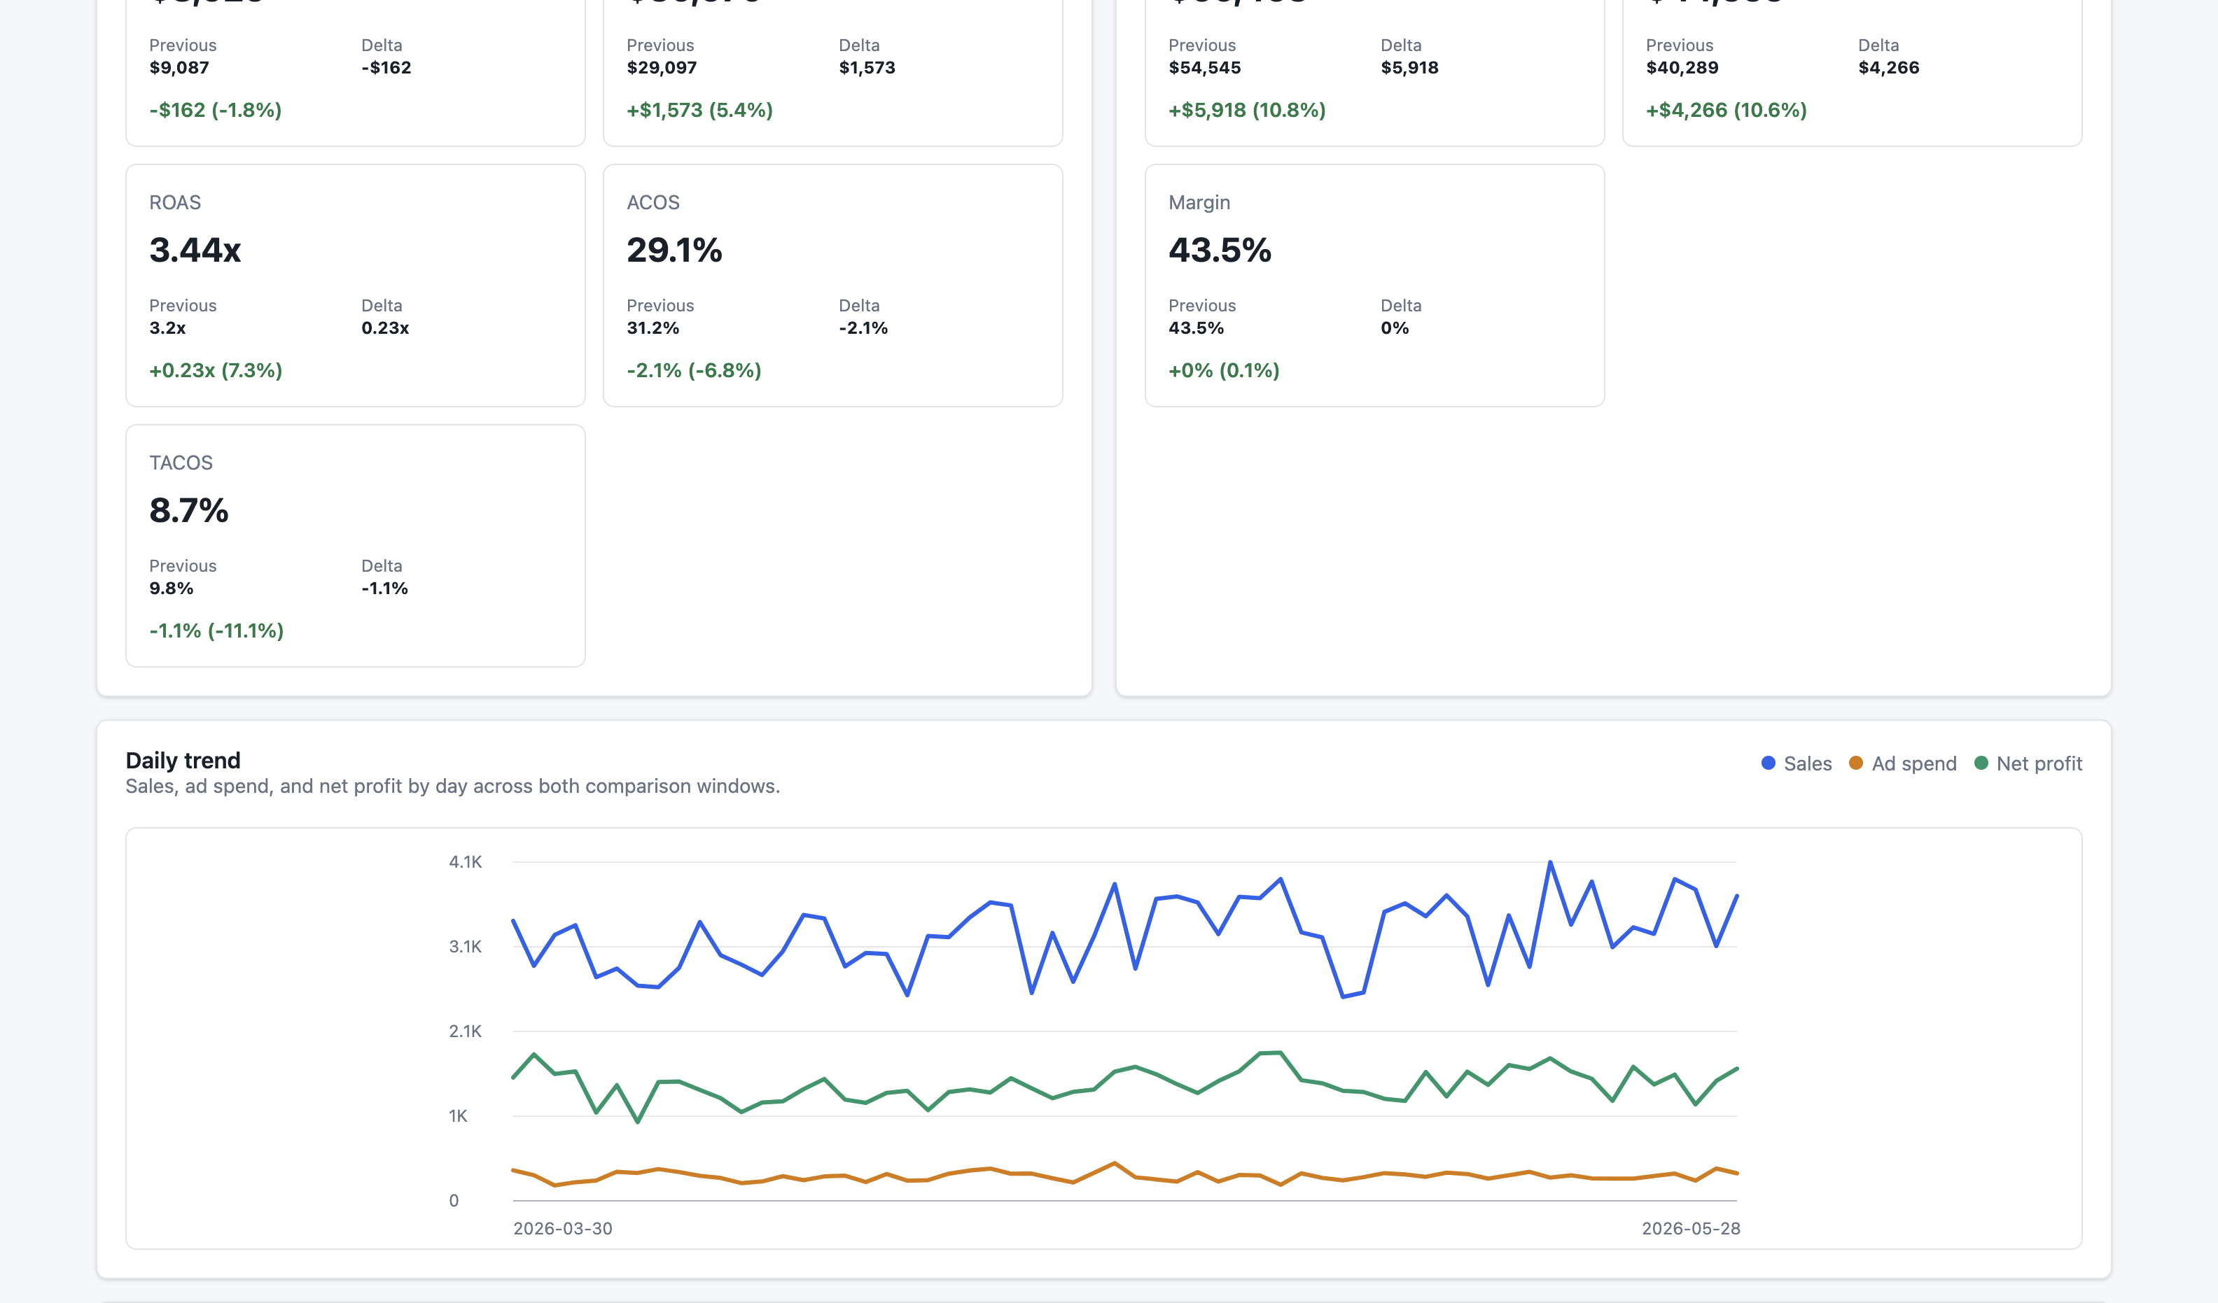Click the Delta label in Margin card

click(x=1401, y=305)
